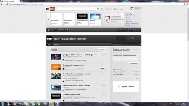Screen dimensions: 189x106
Task: Select the Комментарии feed filter
Action: tap(61, 50)
